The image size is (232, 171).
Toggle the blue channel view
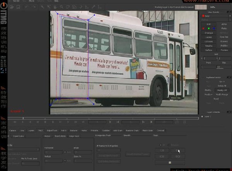click(x=214, y=28)
